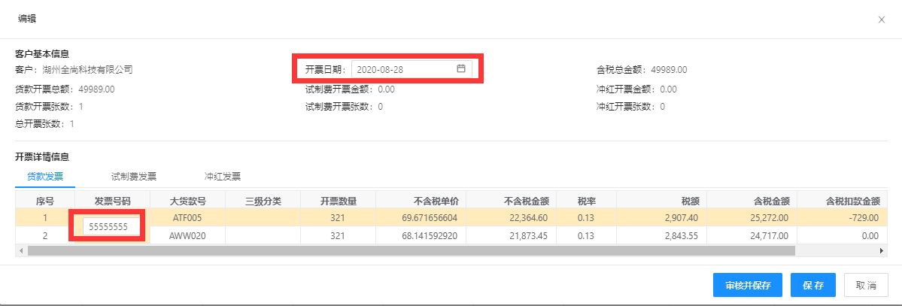The width and height of the screenshot is (902, 306).
Task: Click the 保存 button
Action: 813,286
